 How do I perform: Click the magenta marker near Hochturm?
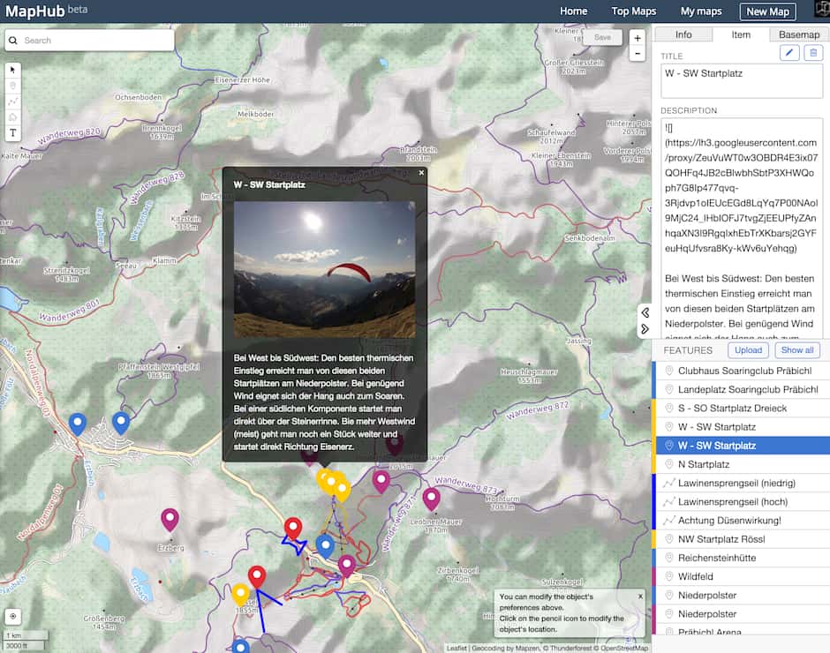point(432,499)
